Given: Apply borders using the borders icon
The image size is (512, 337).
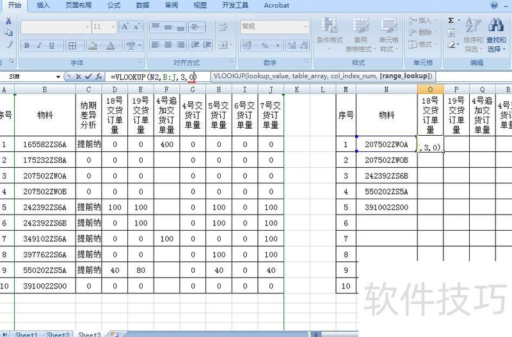Looking at the screenshot, I should click(72, 45).
